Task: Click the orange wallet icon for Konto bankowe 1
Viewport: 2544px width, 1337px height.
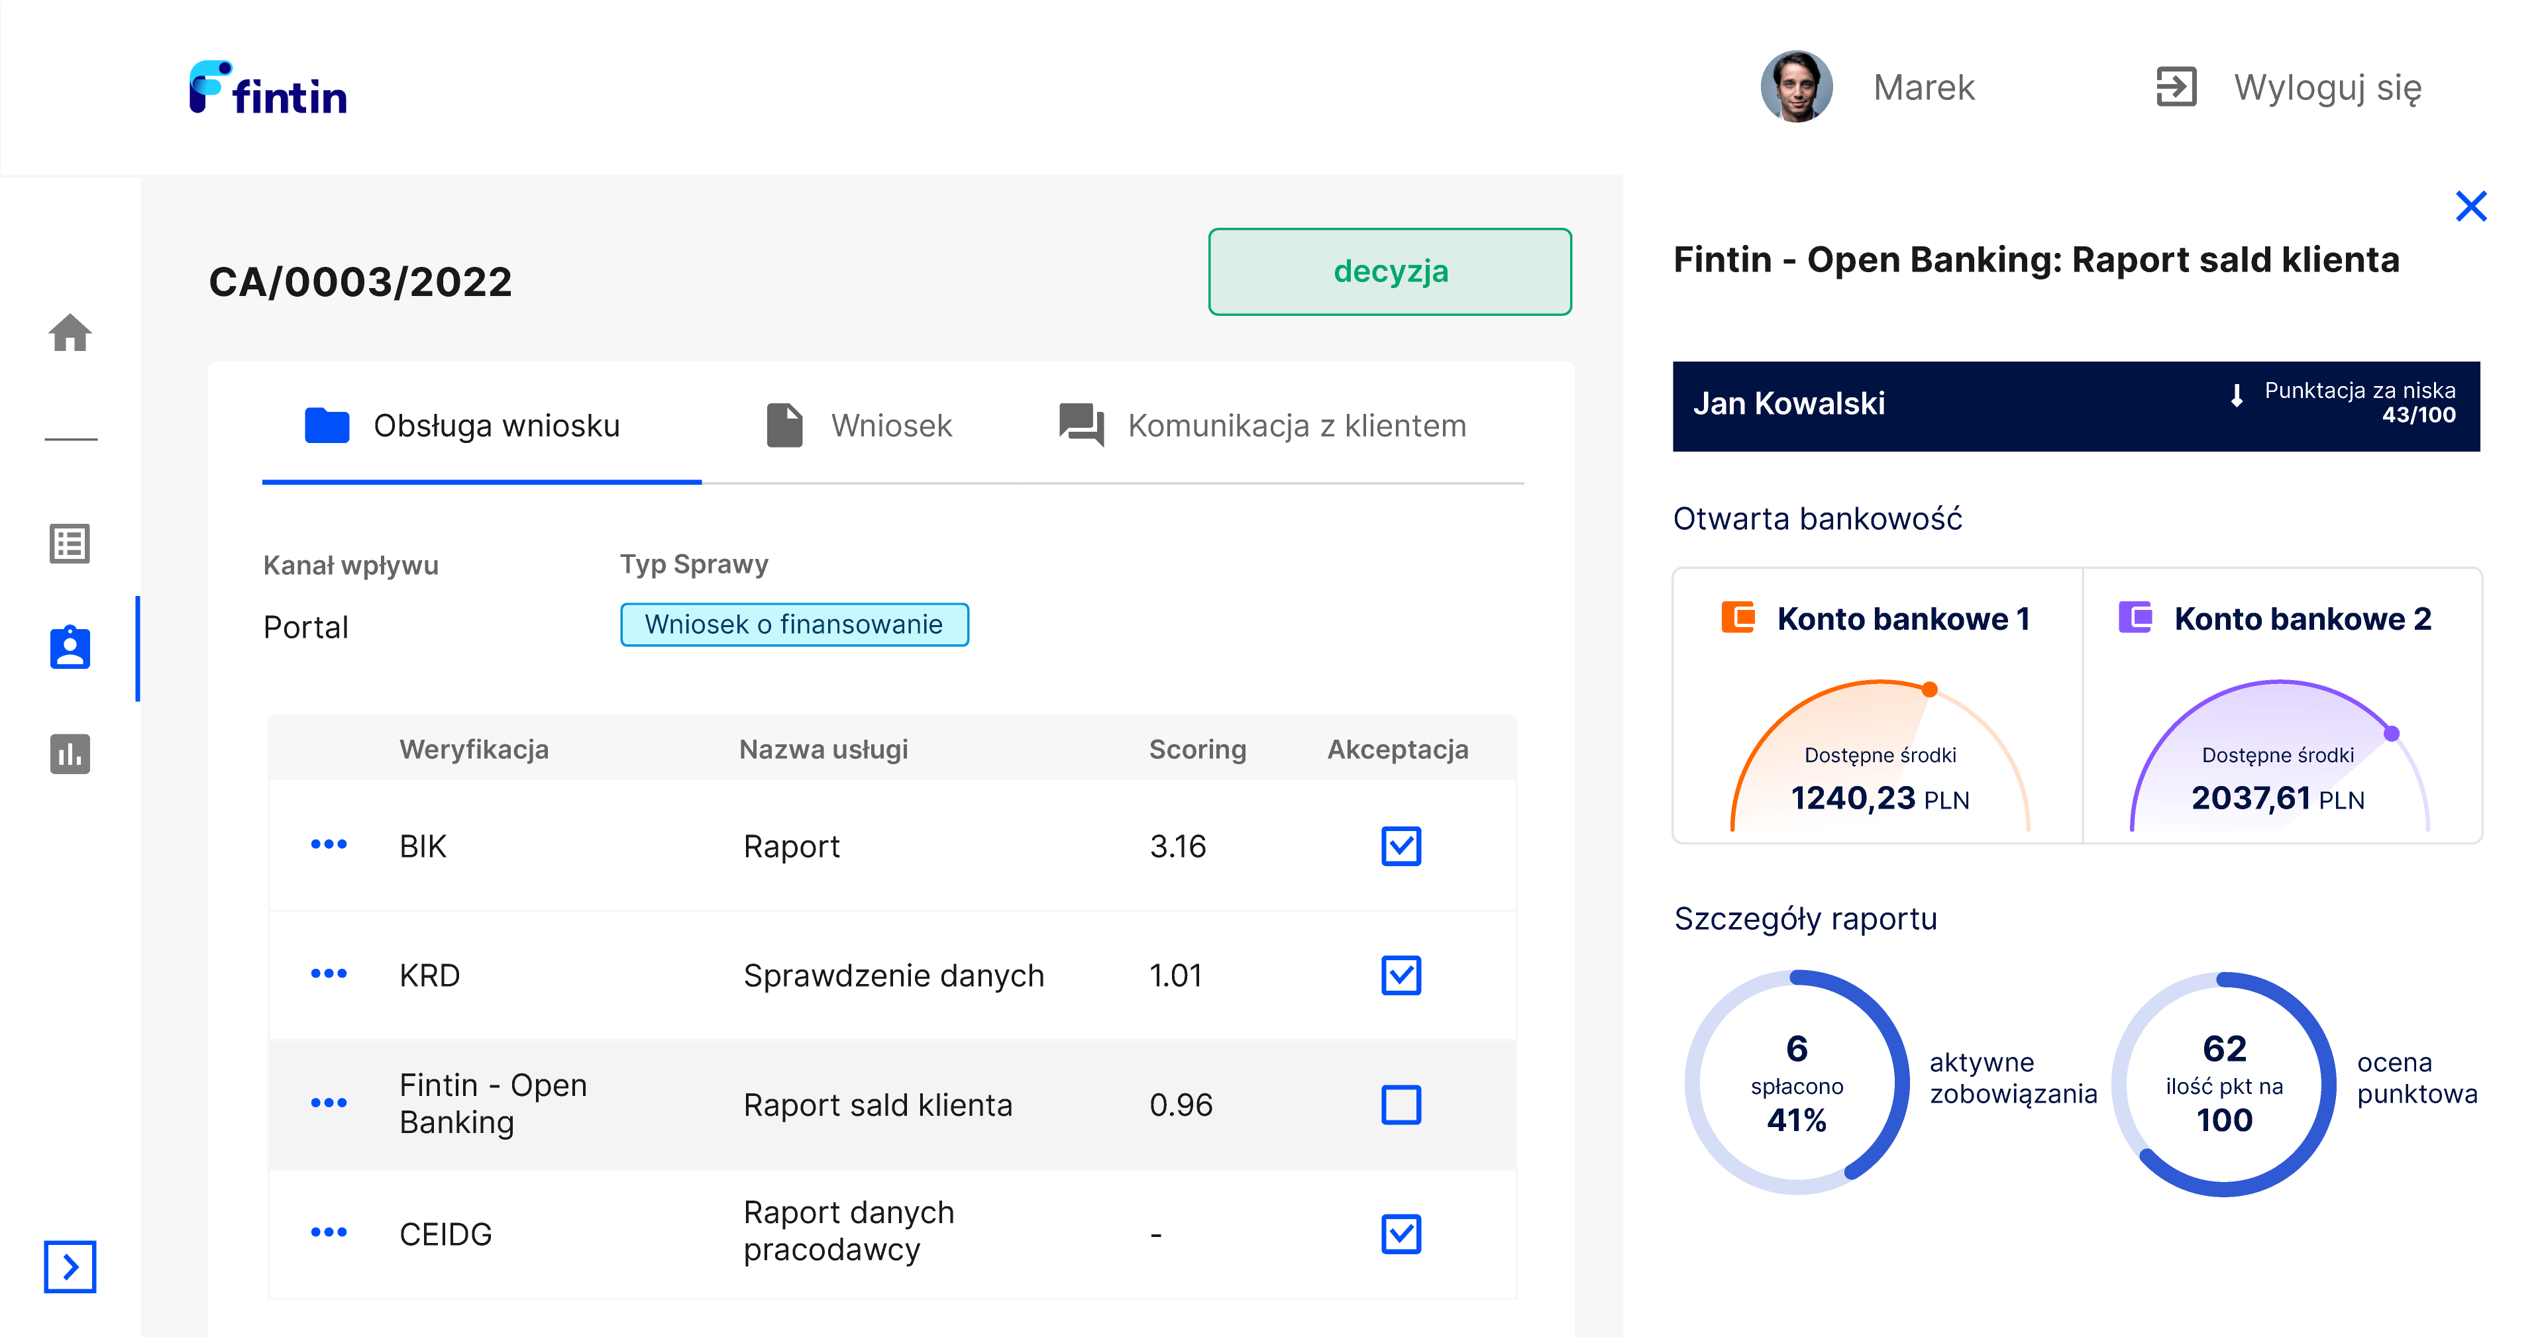Action: point(1737,618)
